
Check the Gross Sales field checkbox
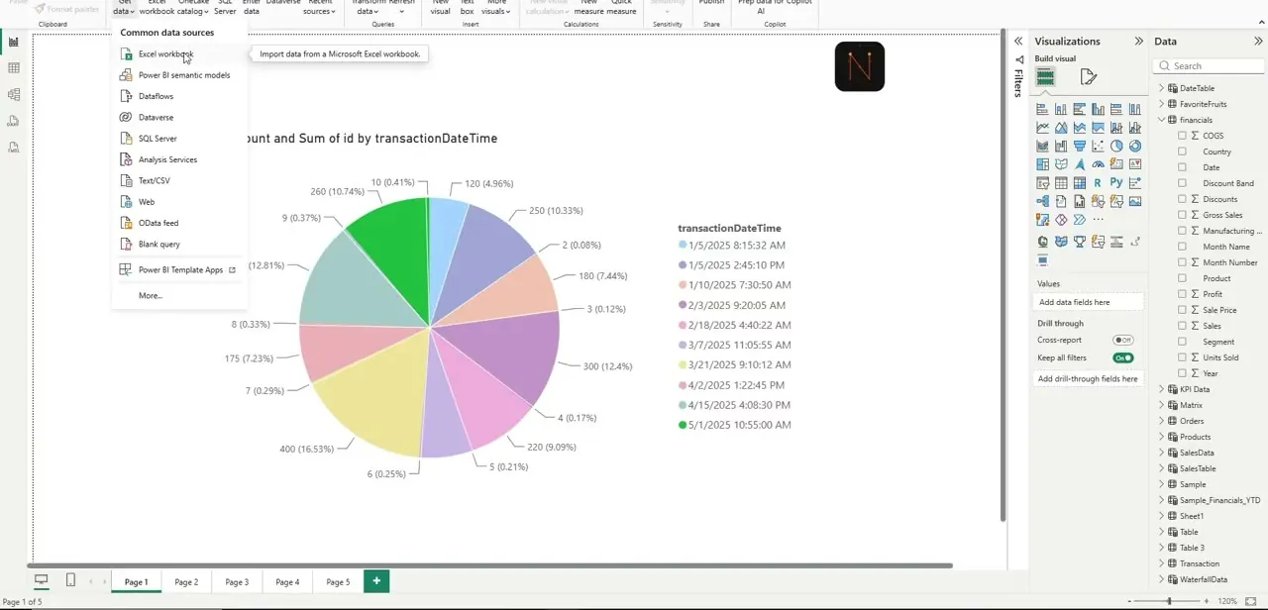[1182, 215]
